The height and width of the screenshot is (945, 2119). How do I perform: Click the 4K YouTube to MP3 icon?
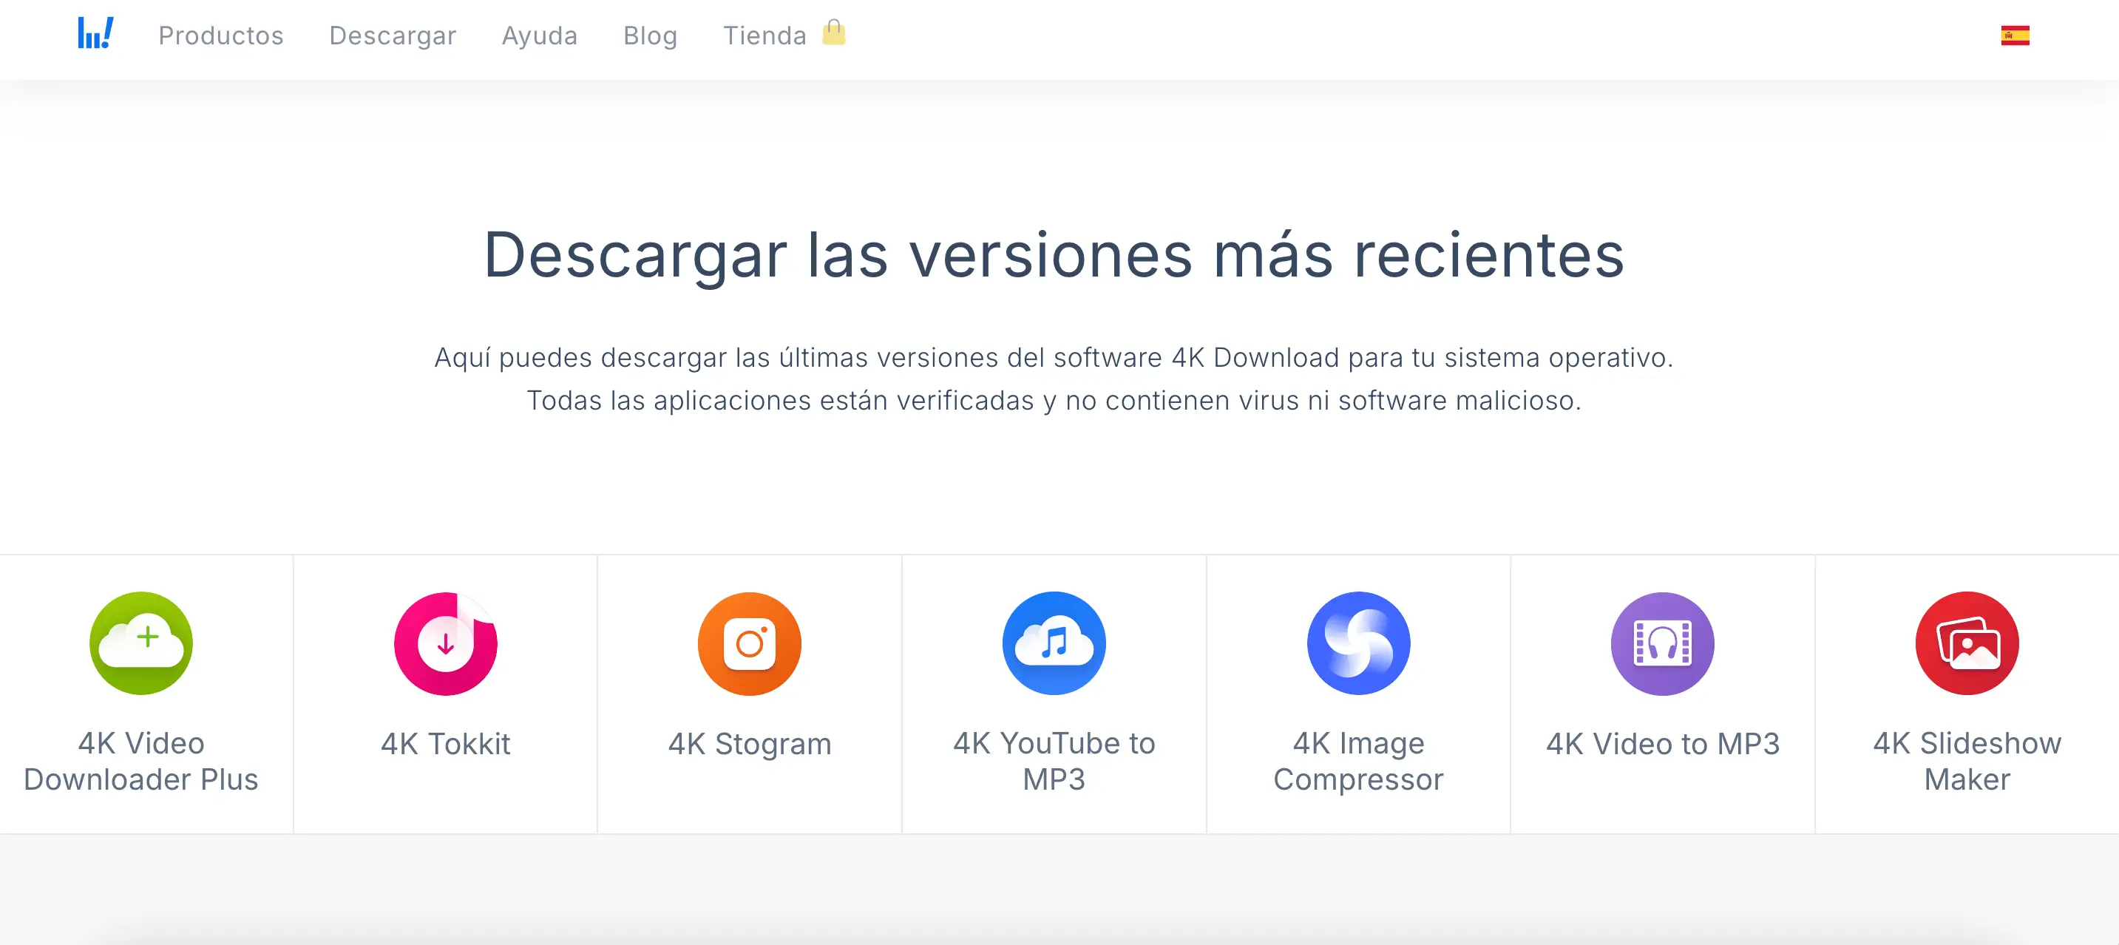1054,643
